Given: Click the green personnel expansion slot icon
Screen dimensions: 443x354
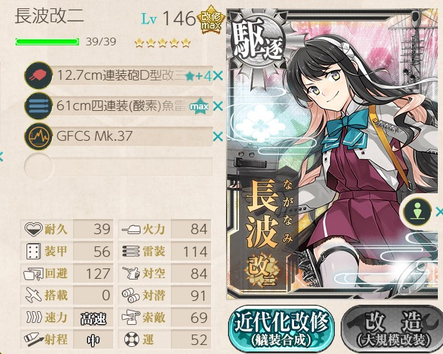Looking at the screenshot, I should tap(417, 211).
